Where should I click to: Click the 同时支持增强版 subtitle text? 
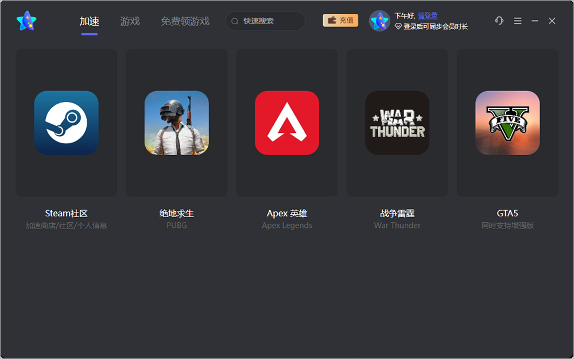[507, 226]
